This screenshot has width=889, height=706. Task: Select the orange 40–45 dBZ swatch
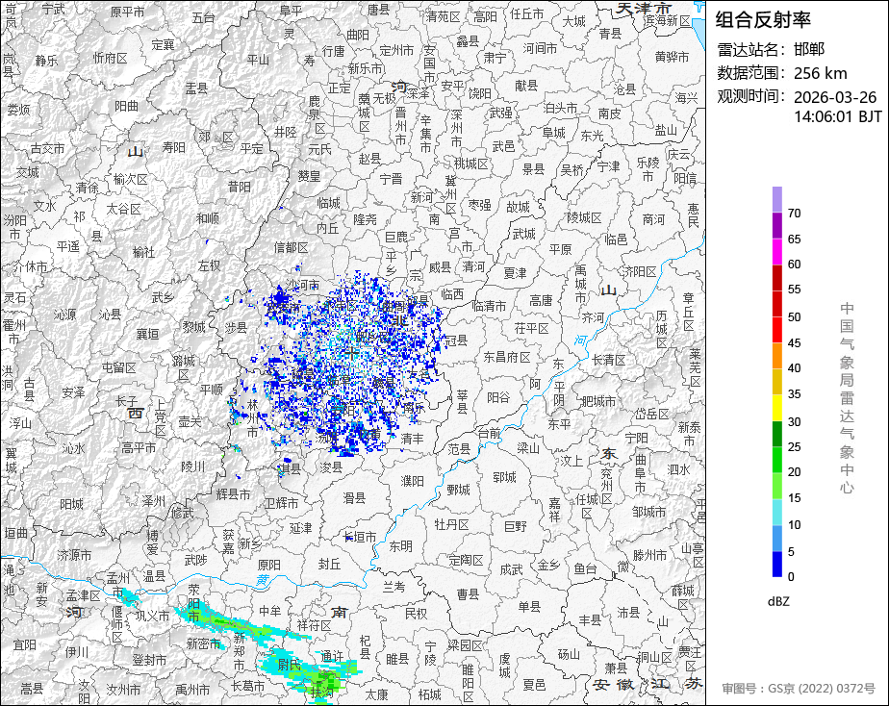(x=777, y=356)
